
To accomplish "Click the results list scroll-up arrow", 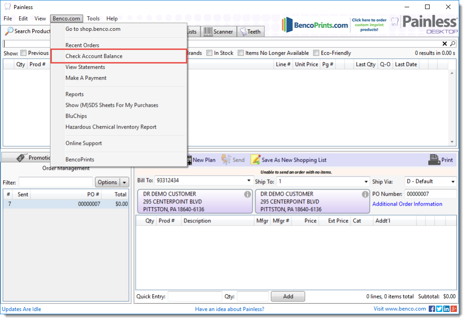I will (x=452, y=73).
